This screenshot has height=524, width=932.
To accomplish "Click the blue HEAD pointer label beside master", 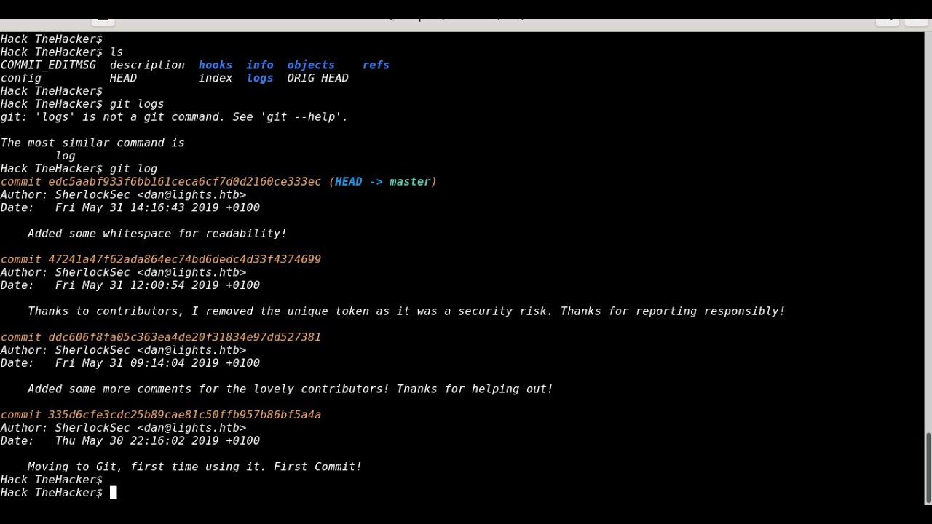I will pos(348,182).
